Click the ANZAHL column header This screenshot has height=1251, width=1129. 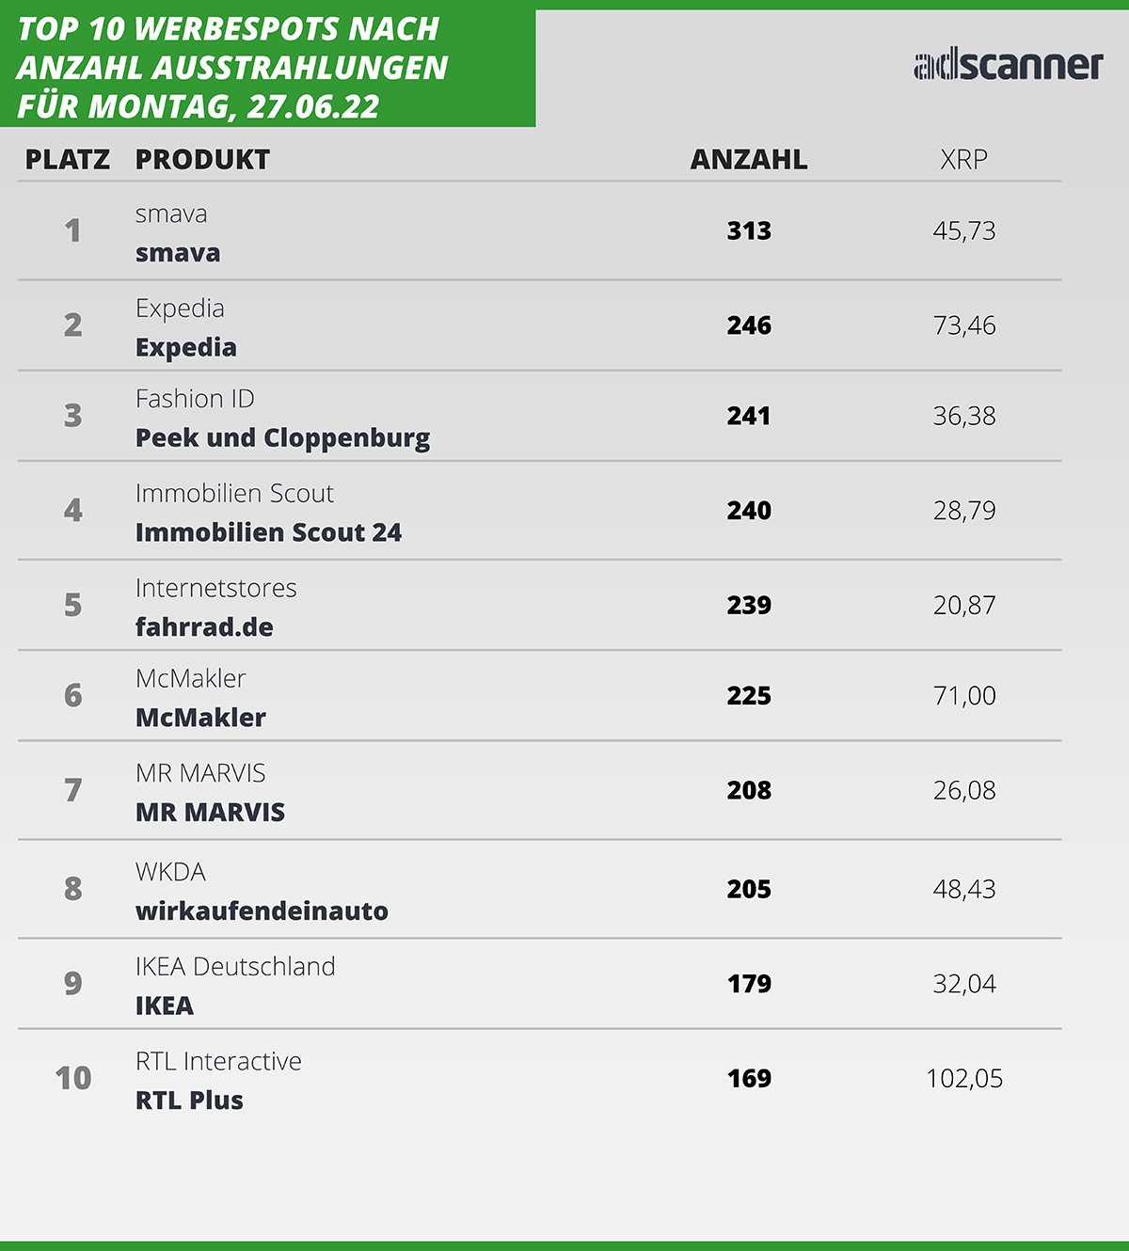coord(749,160)
